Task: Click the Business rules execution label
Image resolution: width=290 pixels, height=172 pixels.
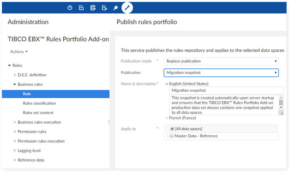Action: click(x=39, y=122)
